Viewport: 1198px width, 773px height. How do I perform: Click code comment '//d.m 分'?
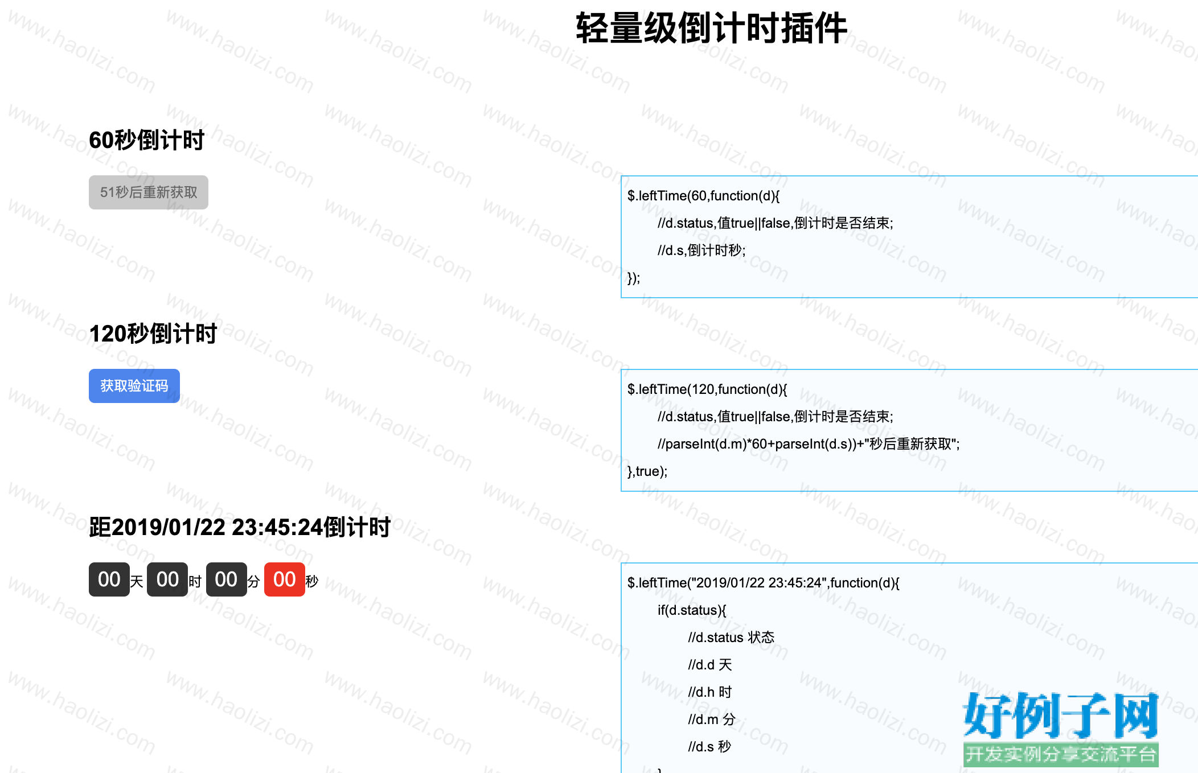coord(712,719)
